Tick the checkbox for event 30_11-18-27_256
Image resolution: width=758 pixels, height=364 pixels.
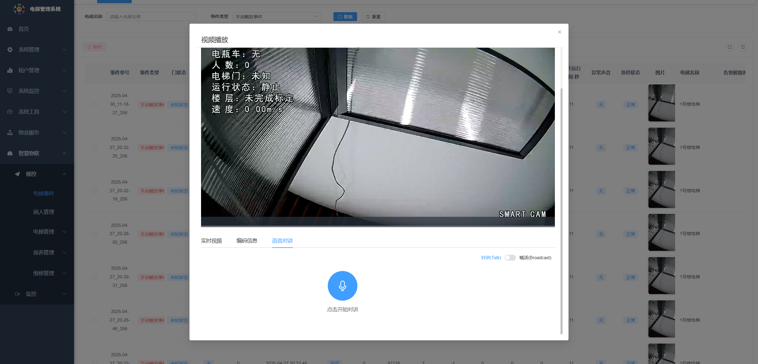point(95,105)
